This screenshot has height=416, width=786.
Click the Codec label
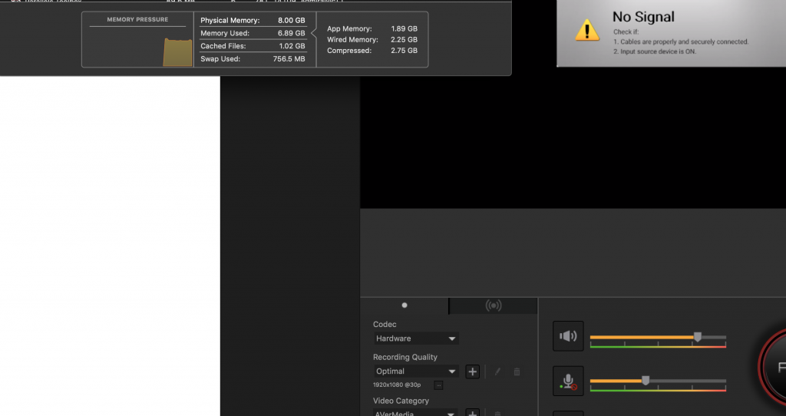[385, 324]
